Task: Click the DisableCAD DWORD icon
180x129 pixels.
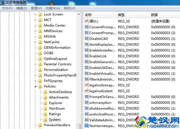Action: pyautogui.click(x=87, y=38)
